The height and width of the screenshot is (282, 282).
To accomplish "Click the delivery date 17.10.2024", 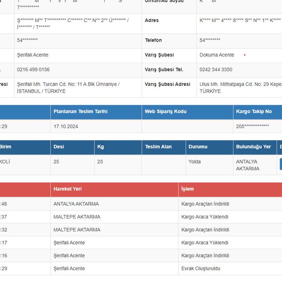I will tap(66, 126).
